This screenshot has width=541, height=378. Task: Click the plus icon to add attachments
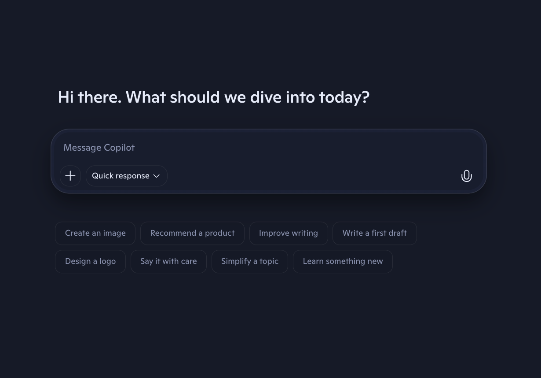[x=70, y=176]
